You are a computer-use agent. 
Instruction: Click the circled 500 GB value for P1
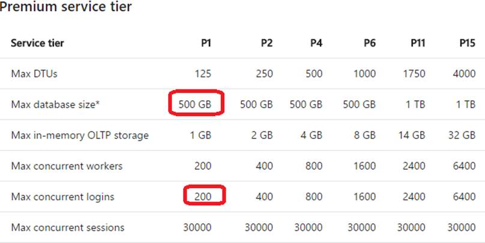point(195,104)
